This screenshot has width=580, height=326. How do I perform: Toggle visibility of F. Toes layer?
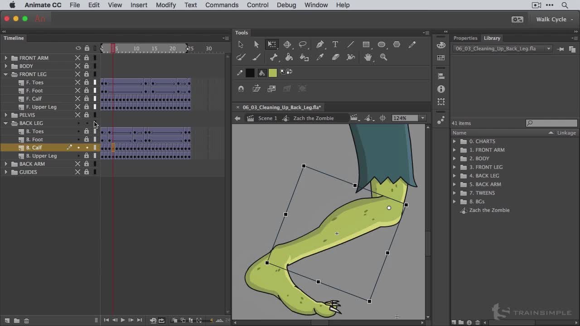click(77, 82)
